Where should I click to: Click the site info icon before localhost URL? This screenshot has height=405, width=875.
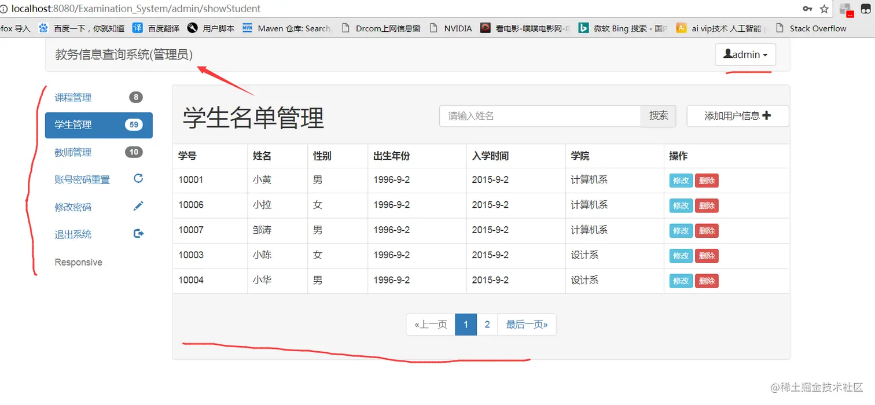[x=3, y=9]
